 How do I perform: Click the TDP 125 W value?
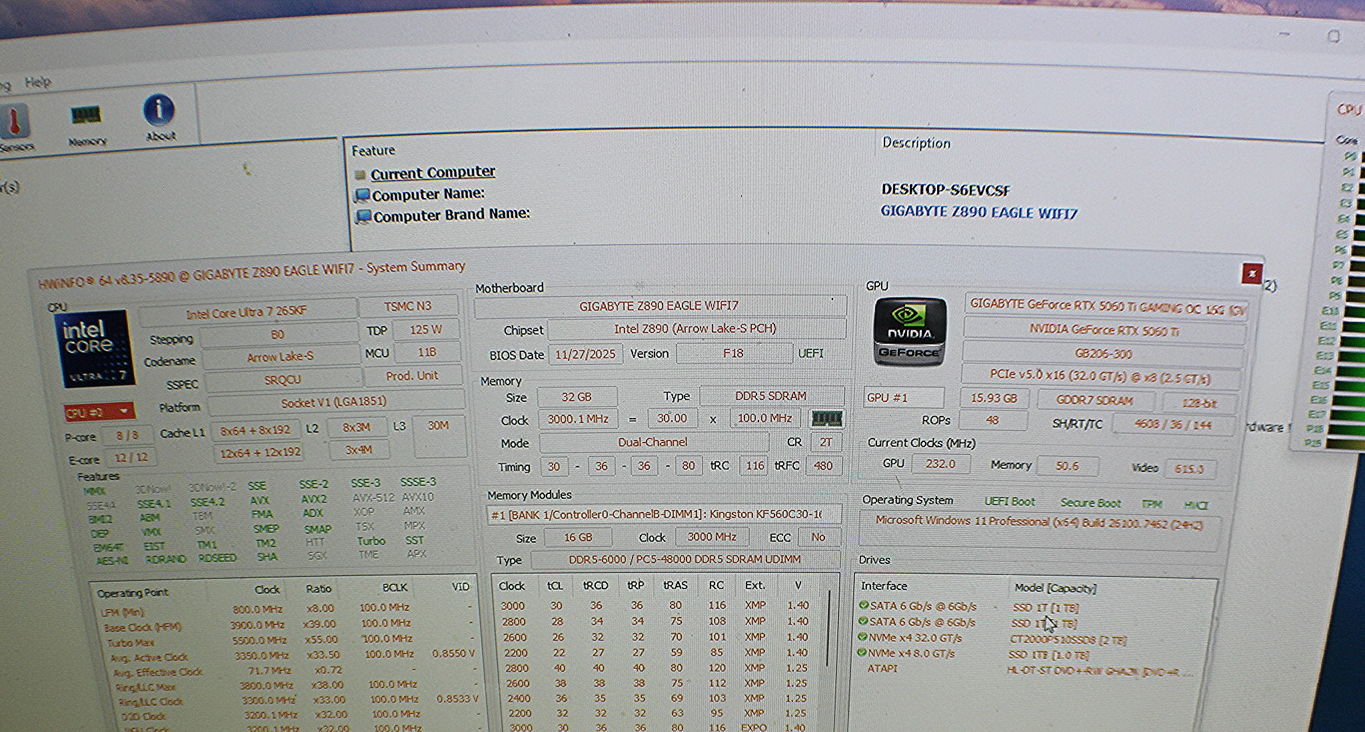coord(426,329)
